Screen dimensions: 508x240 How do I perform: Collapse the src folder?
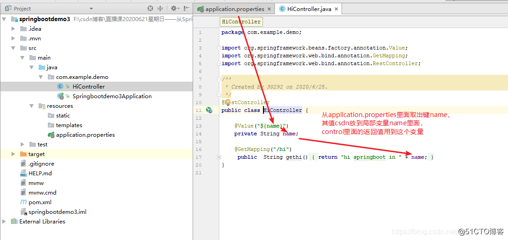(13, 48)
